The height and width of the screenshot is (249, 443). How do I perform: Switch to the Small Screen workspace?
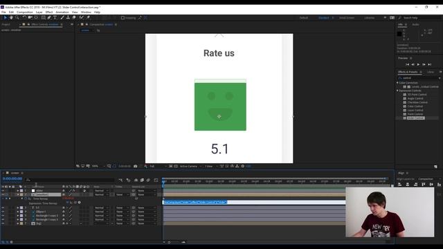pyautogui.click(x=347, y=18)
